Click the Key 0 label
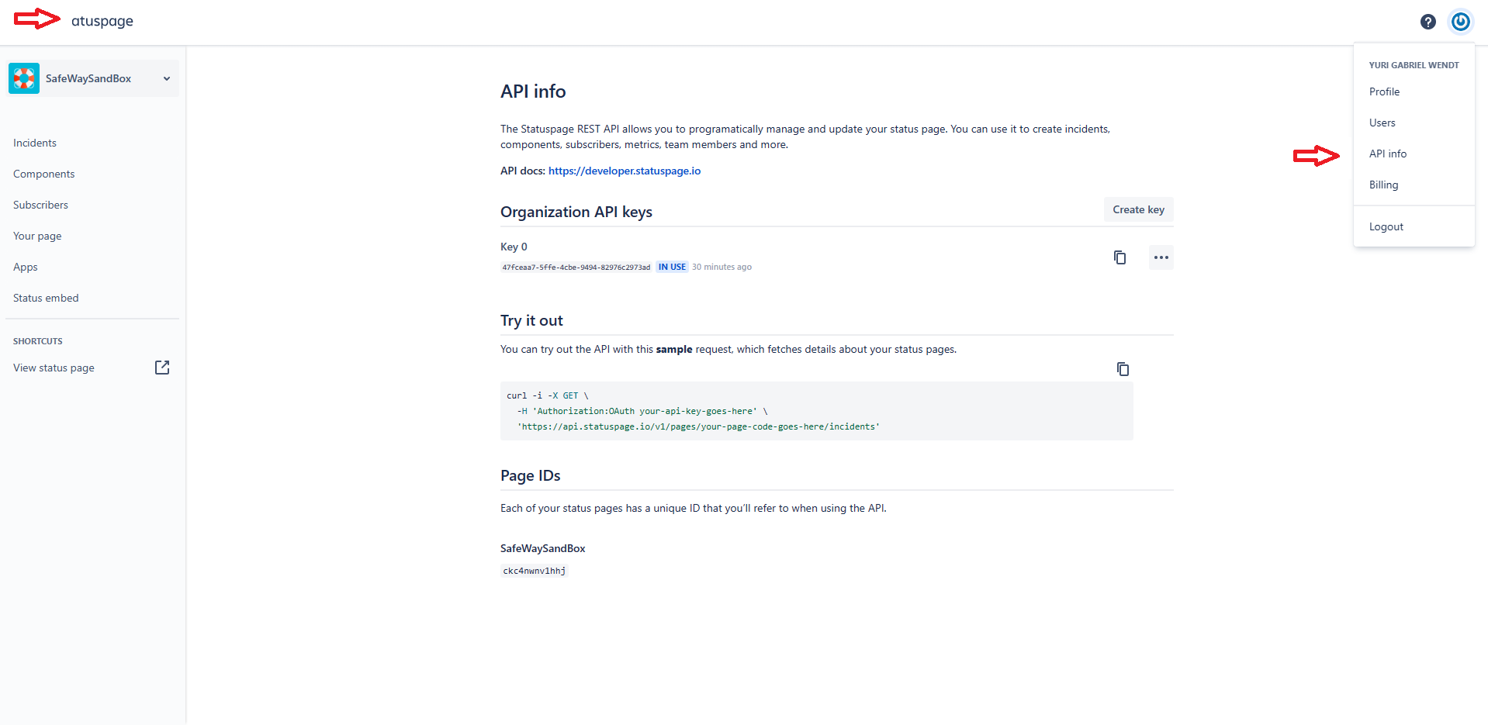 pos(514,247)
